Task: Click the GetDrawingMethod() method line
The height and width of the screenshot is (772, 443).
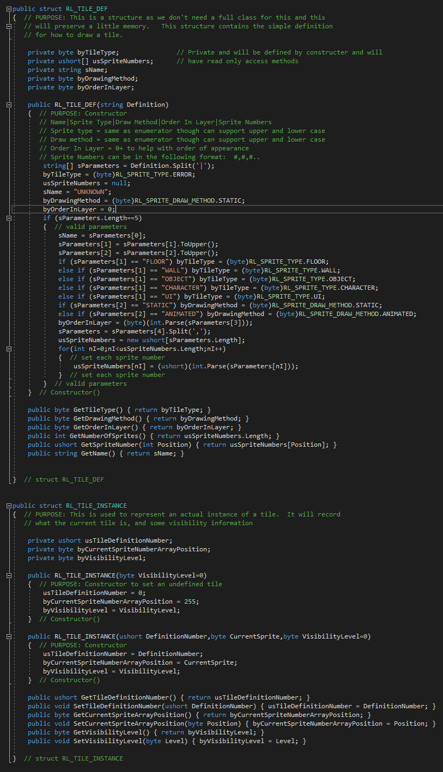Action: [x=138, y=418]
